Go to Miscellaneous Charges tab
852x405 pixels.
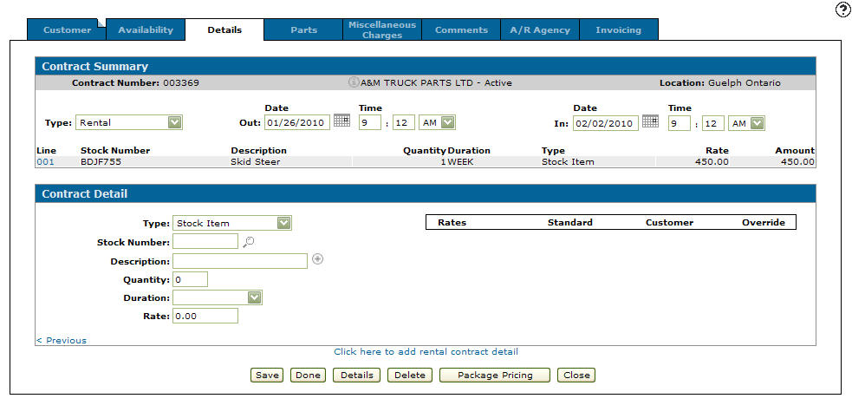click(382, 29)
